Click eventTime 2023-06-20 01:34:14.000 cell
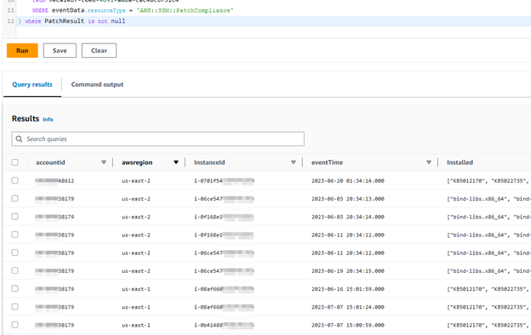Image resolution: width=531 pixels, height=335 pixels. click(x=348, y=181)
